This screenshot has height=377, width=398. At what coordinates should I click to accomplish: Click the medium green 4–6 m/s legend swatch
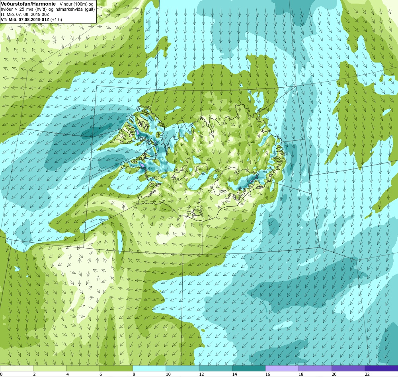point(83,368)
